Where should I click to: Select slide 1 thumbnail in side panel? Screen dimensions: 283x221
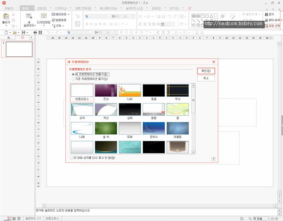point(19,49)
